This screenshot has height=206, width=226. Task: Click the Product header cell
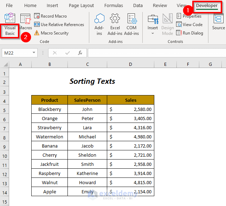tap(50, 100)
